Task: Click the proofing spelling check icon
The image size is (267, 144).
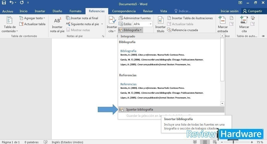Action: click(45, 142)
